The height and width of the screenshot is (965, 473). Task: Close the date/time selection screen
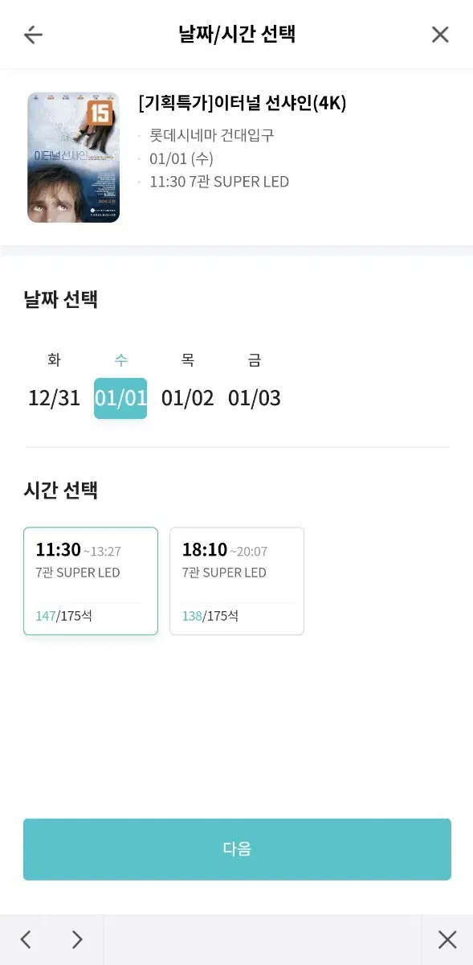440,35
